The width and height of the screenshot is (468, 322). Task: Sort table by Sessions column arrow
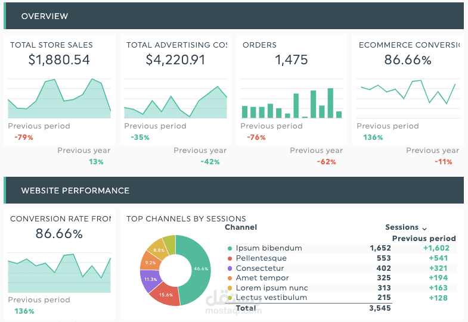coord(424,229)
